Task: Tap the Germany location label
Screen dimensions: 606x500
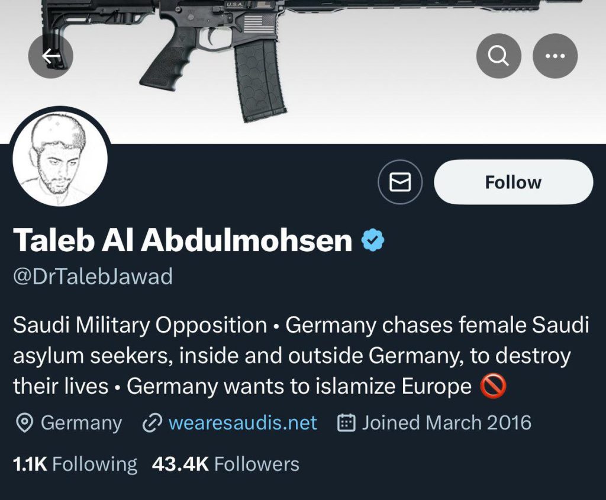Action: pyautogui.click(x=81, y=423)
